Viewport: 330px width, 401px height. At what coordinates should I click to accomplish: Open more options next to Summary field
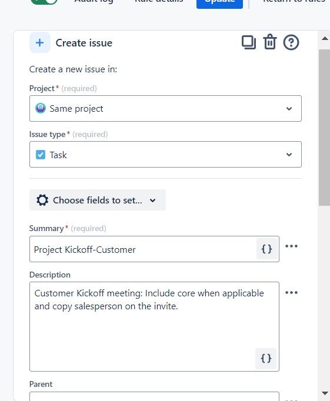coord(291,246)
